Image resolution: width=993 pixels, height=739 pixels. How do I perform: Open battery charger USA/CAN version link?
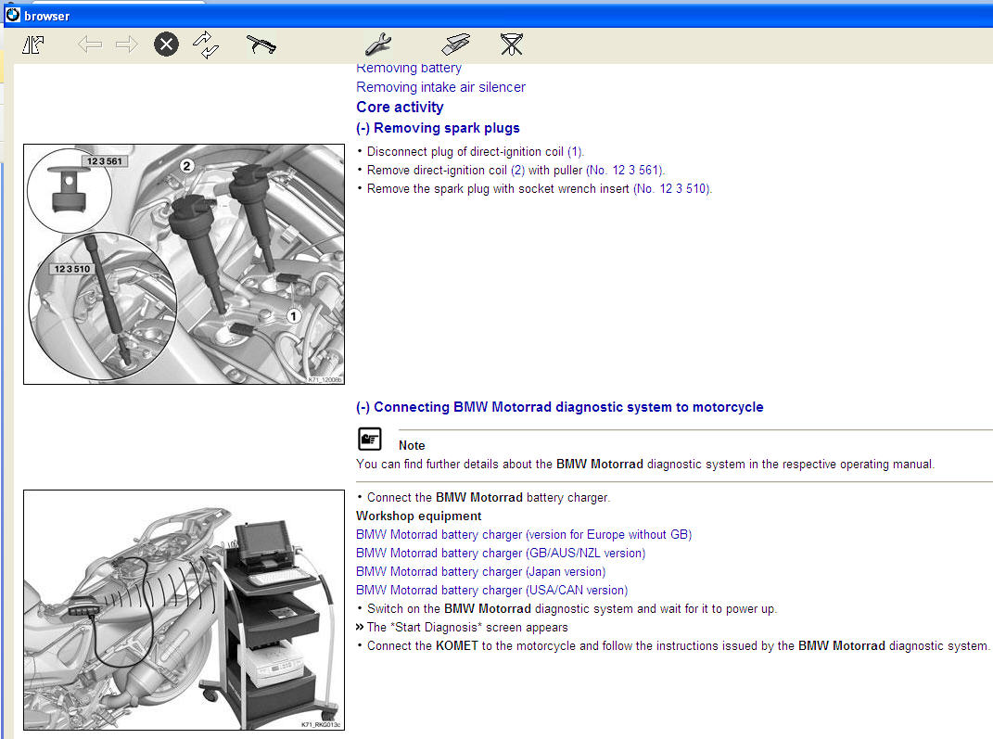click(491, 591)
